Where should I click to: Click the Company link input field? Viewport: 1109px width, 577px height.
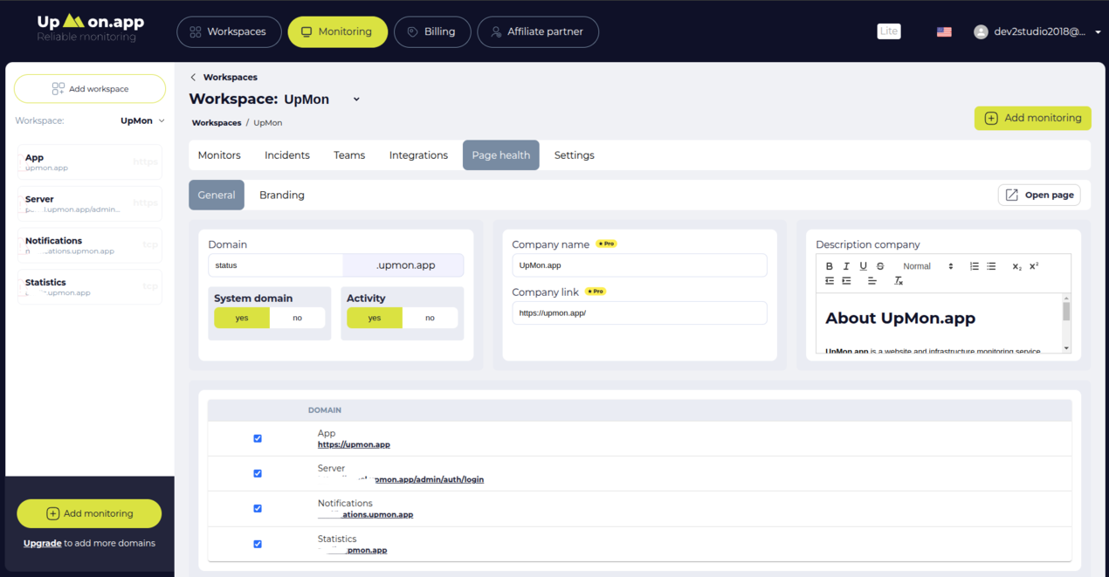point(639,313)
